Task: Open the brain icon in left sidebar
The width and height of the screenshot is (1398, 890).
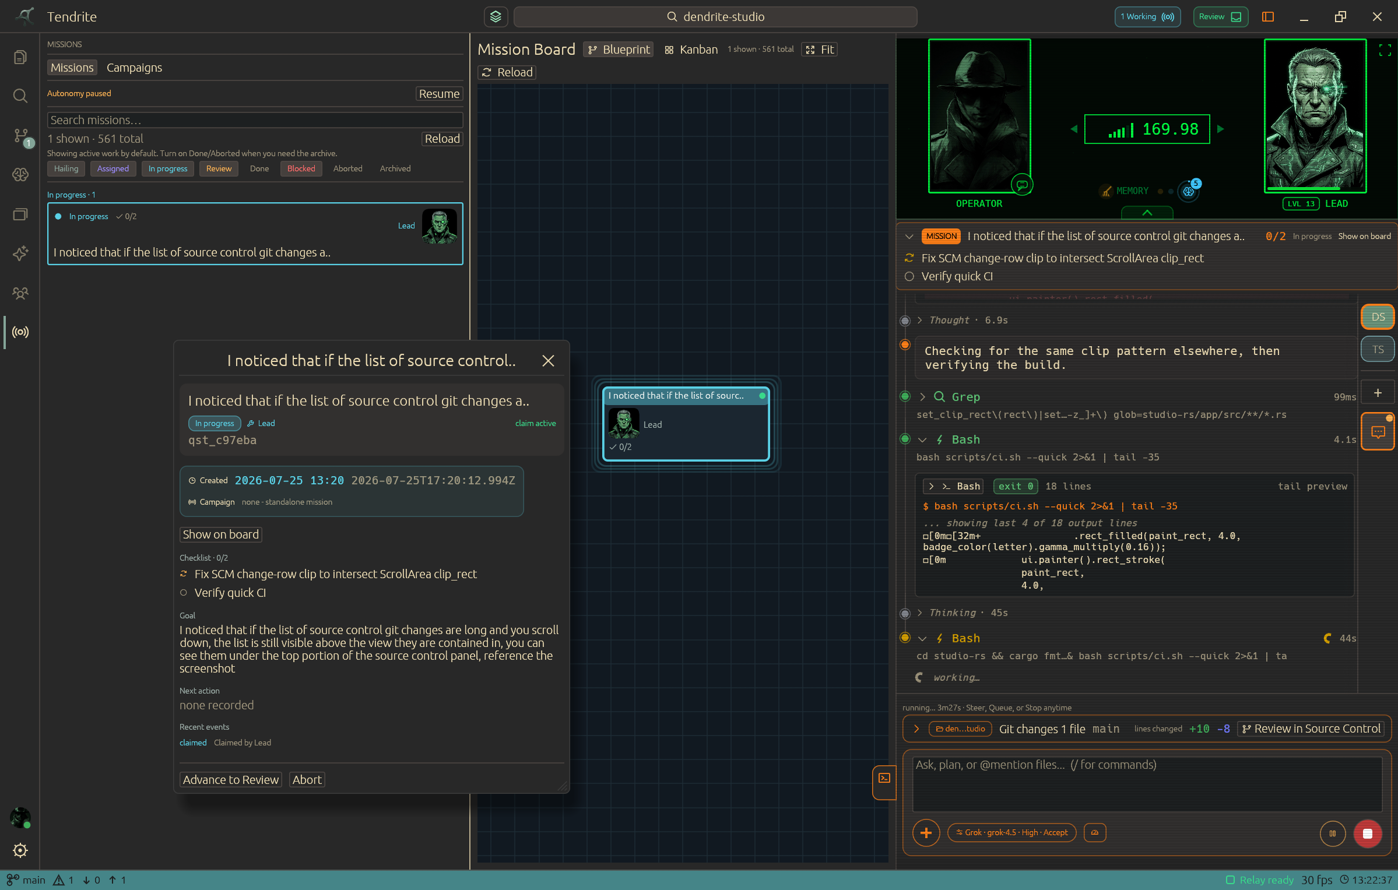Action: 20,174
